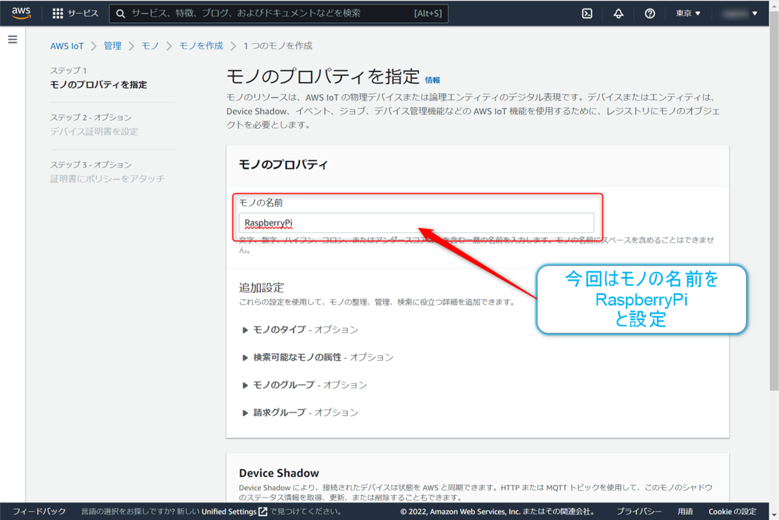Image resolution: width=779 pixels, height=520 pixels.
Task: Go to モノ breadcrumb link
Action: (x=150, y=46)
